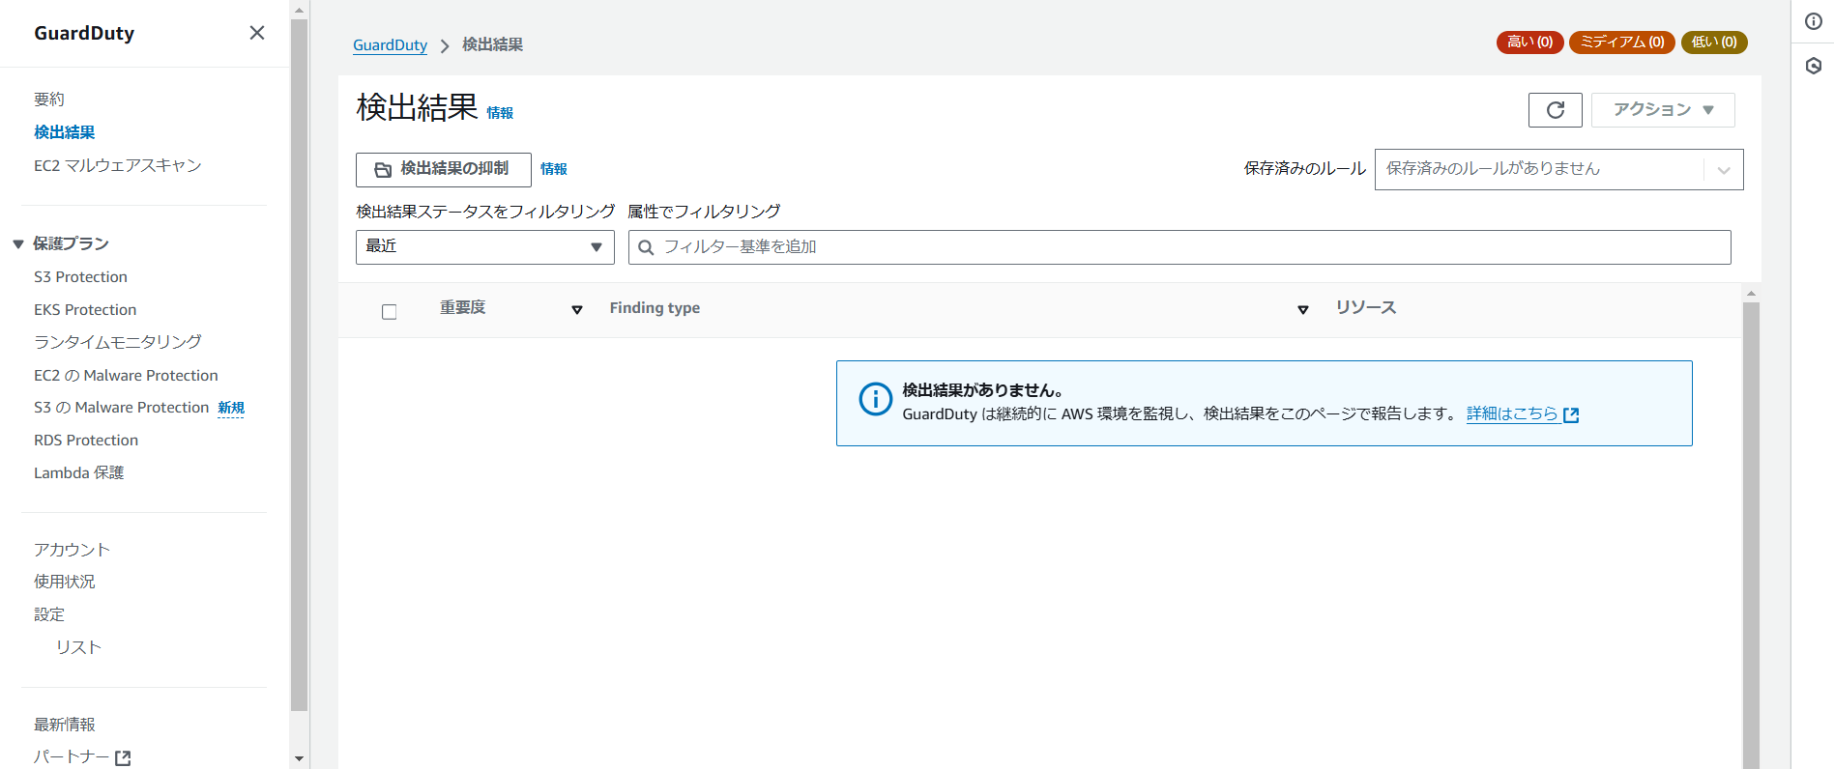Click the refresh findings icon button

point(1555,110)
